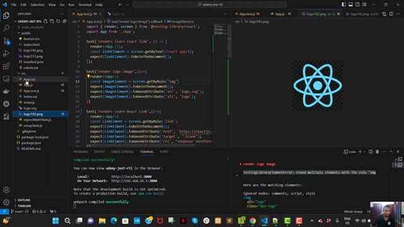The image size is (404, 227).
Task: Open File Explorer from the taskbar
Action: pos(102,221)
